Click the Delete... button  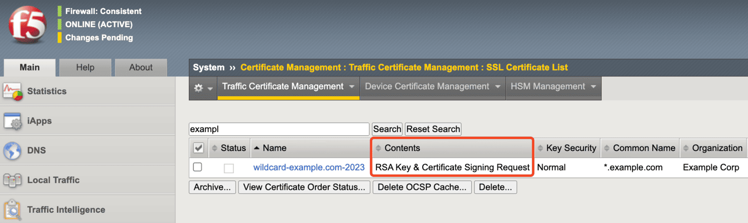(496, 188)
